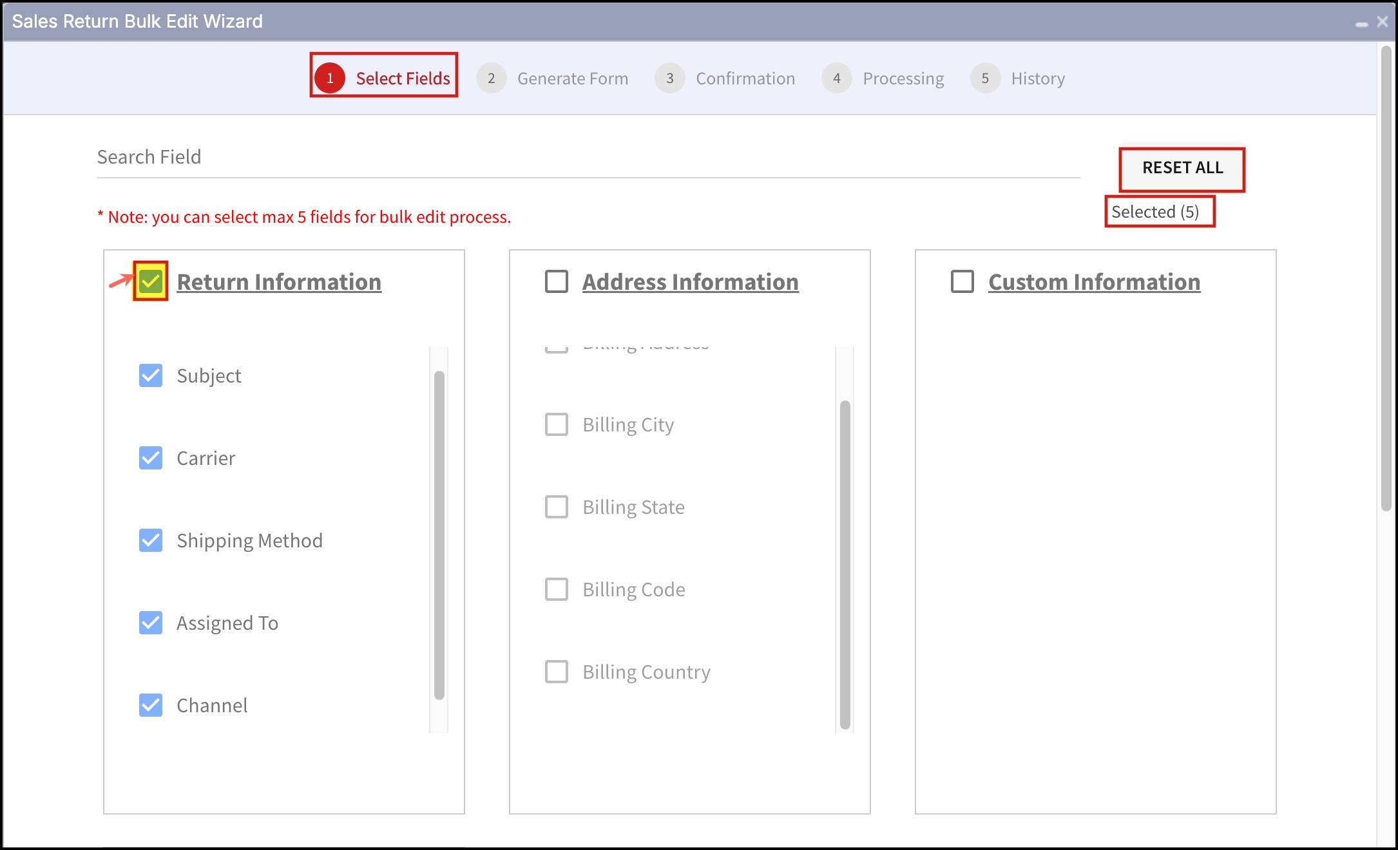Close the Sales Return Bulk Edit Wizard
This screenshot has height=850, width=1398.
[x=1383, y=21]
